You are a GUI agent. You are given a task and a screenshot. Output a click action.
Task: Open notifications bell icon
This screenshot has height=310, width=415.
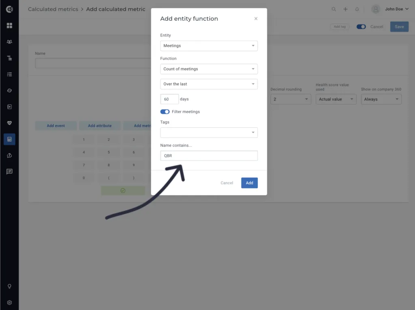coord(357,9)
